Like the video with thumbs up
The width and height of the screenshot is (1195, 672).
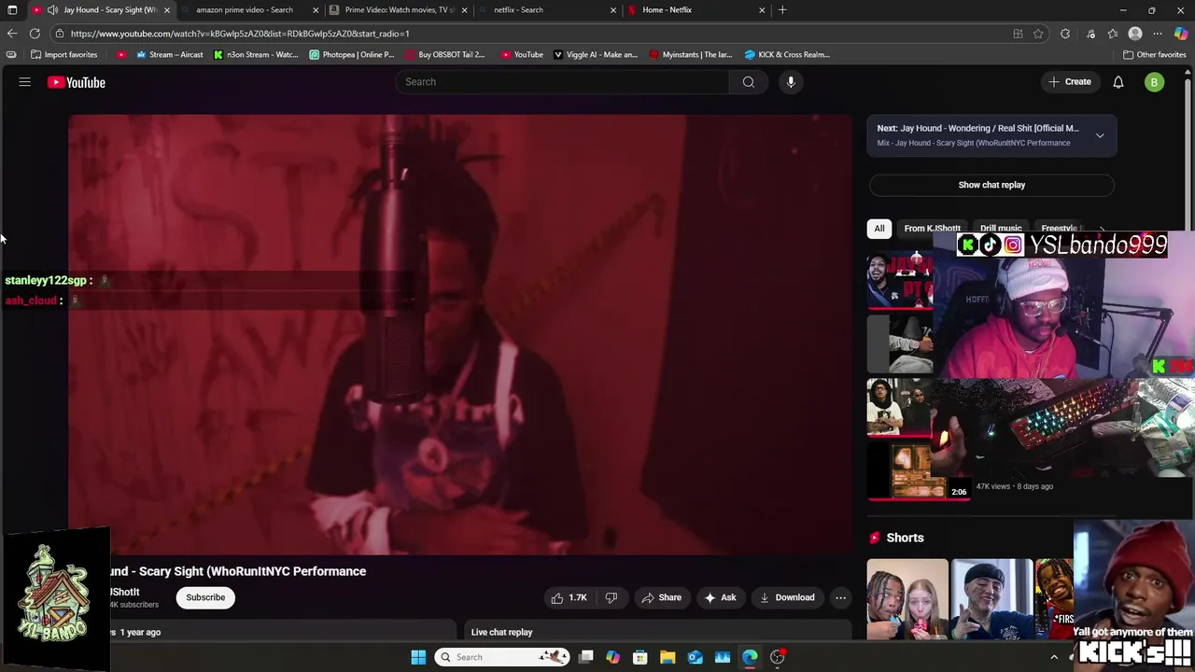point(569,597)
